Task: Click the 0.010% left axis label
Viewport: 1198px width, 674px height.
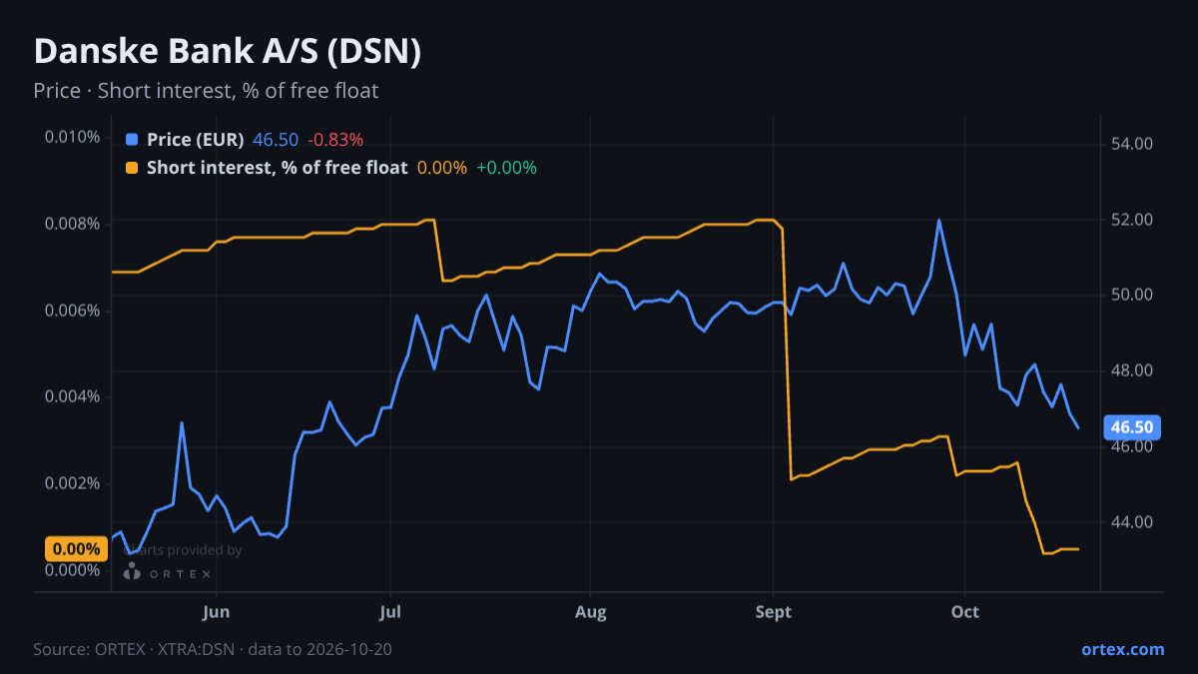Action: coord(72,136)
